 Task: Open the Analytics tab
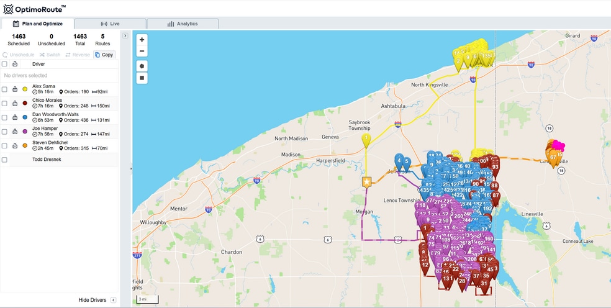click(x=183, y=24)
